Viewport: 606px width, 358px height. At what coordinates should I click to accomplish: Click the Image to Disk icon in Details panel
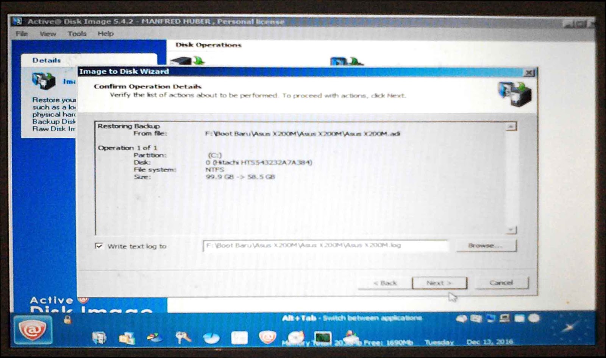pyautogui.click(x=44, y=81)
